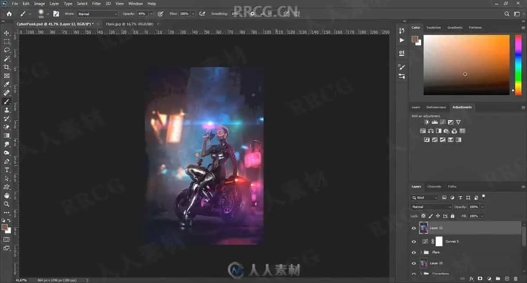Image resolution: width=527 pixels, height=283 pixels.
Task: Add a Levels adjustment
Action: (x=434, y=122)
